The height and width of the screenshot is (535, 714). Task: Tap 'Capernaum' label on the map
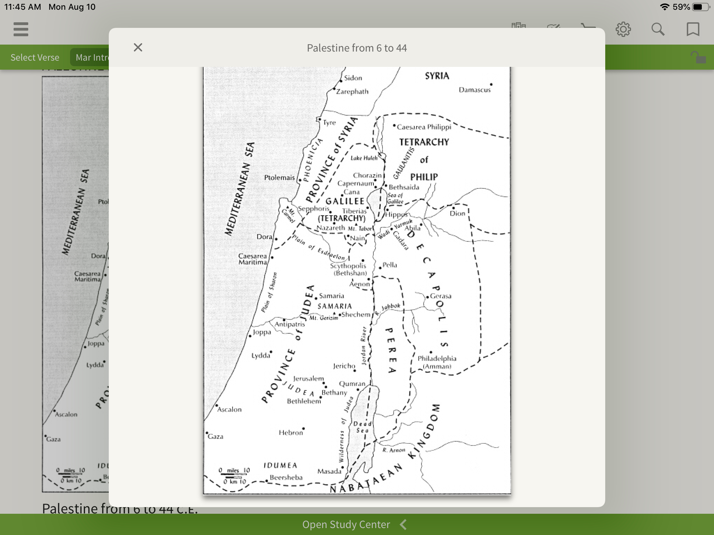point(356,183)
